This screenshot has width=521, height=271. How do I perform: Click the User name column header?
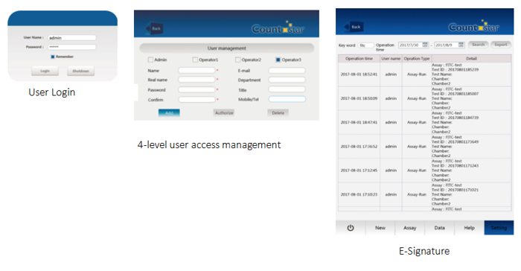(x=391, y=59)
